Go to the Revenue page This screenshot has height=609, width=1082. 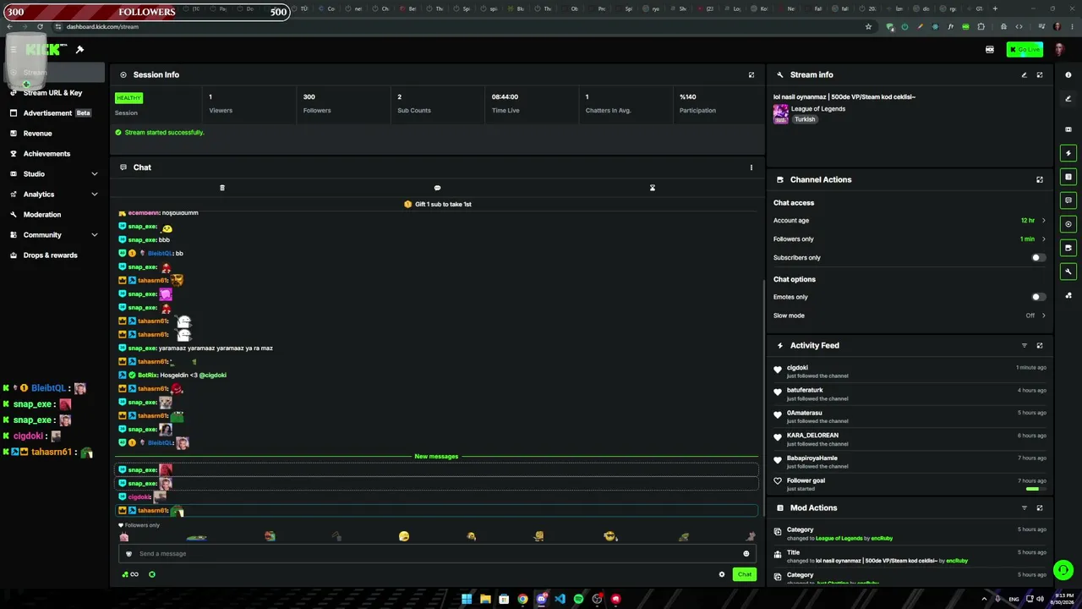click(54, 134)
